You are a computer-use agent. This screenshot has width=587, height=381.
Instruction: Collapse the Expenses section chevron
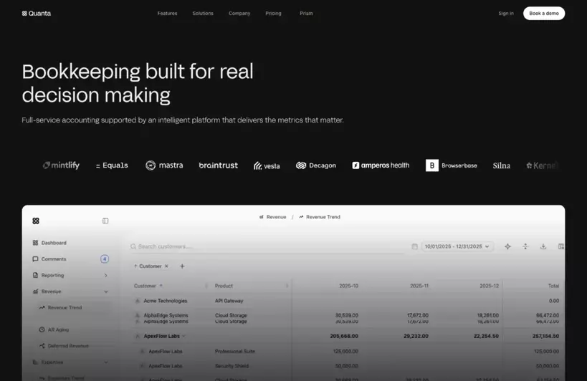(105, 362)
